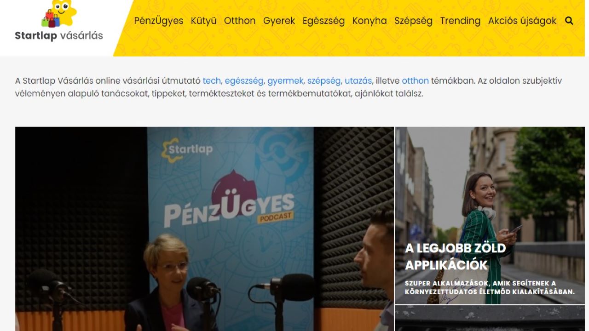Open 'A legjobb zöld applikációk' article
This screenshot has height=331, width=589.
click(x=490, y=216)
